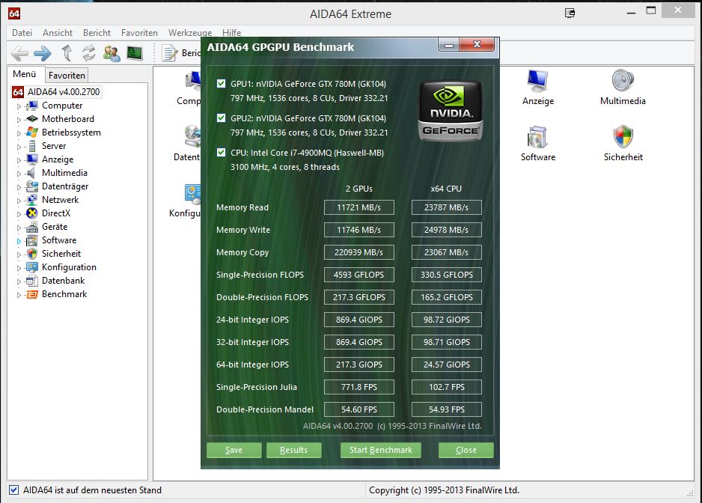Click the Save button in benchmark dialog

234,450
